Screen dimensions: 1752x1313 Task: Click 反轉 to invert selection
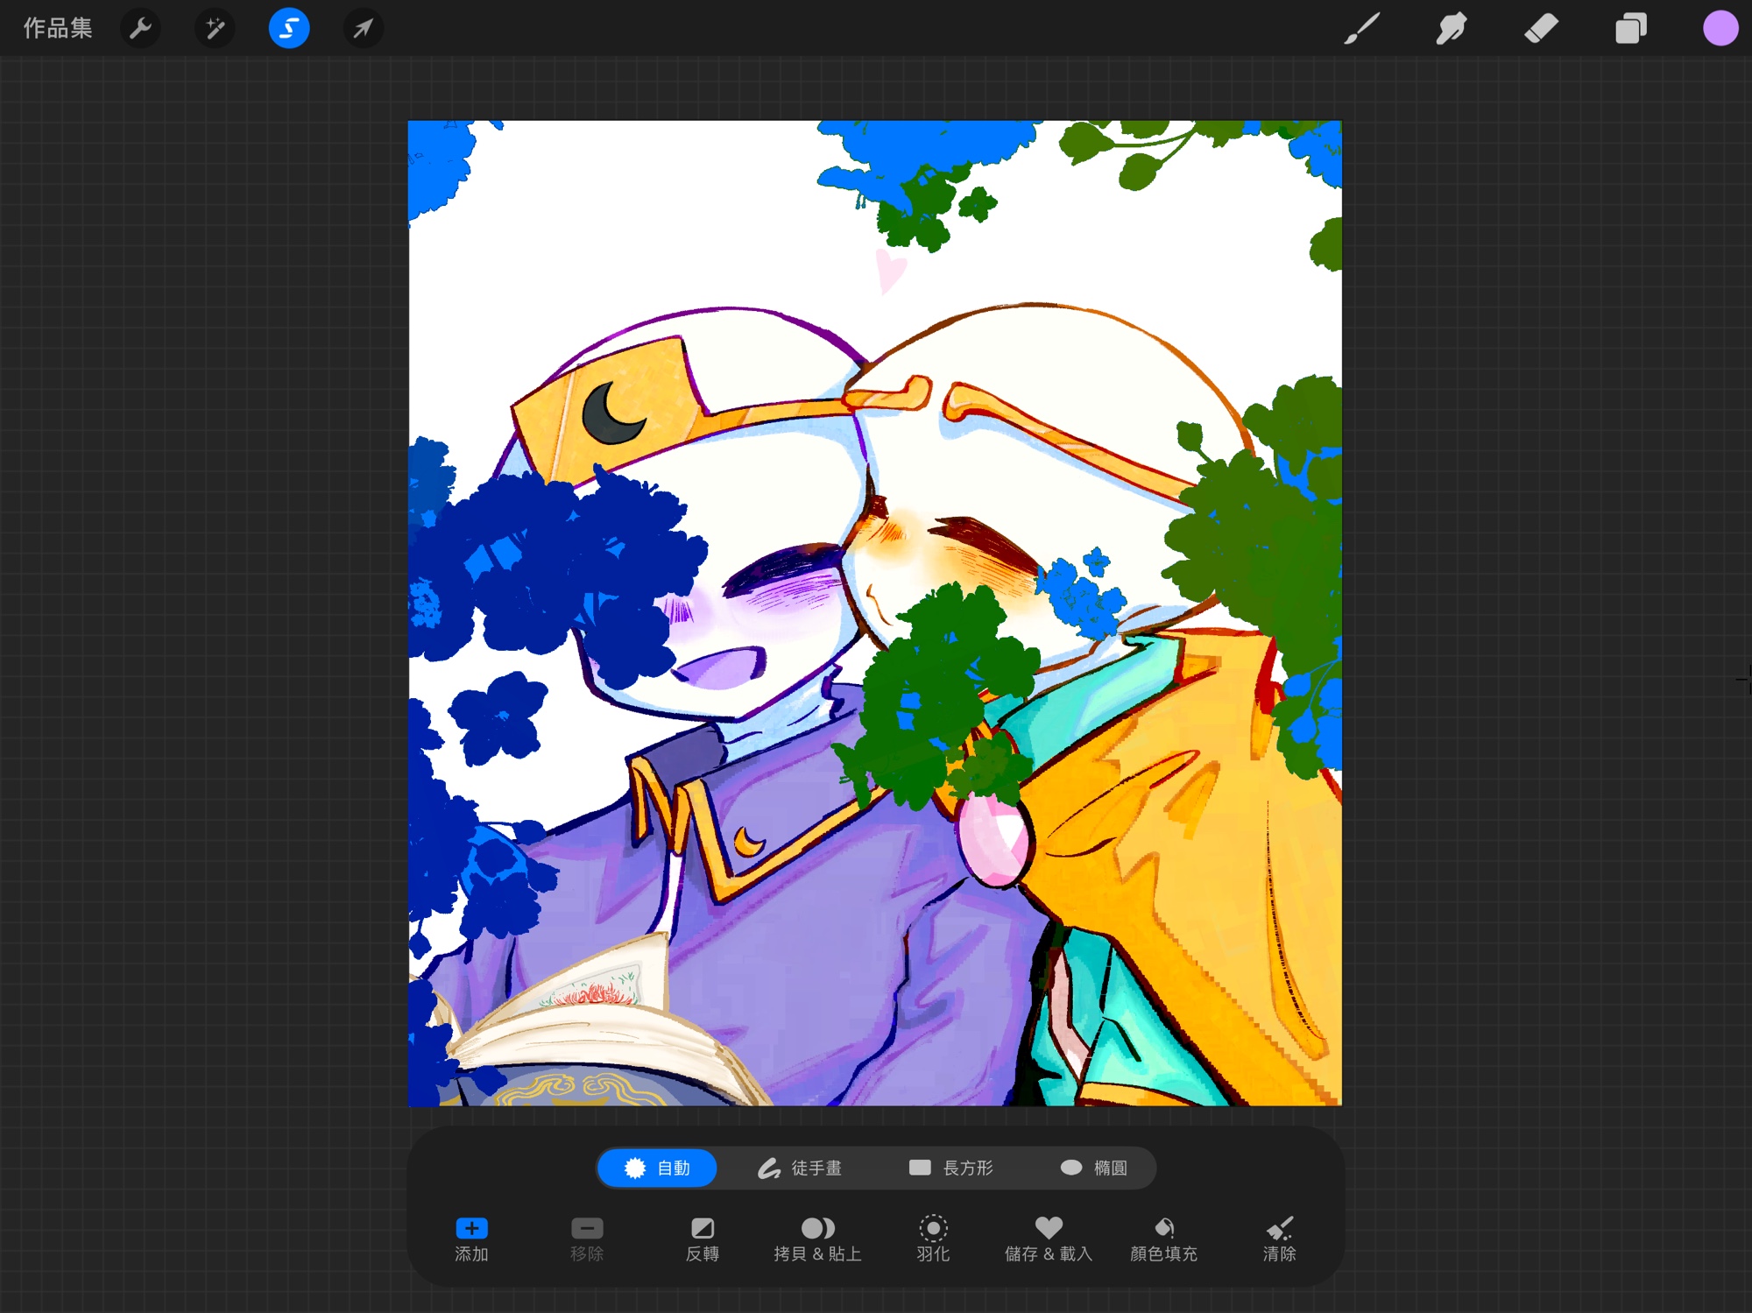702,1238
